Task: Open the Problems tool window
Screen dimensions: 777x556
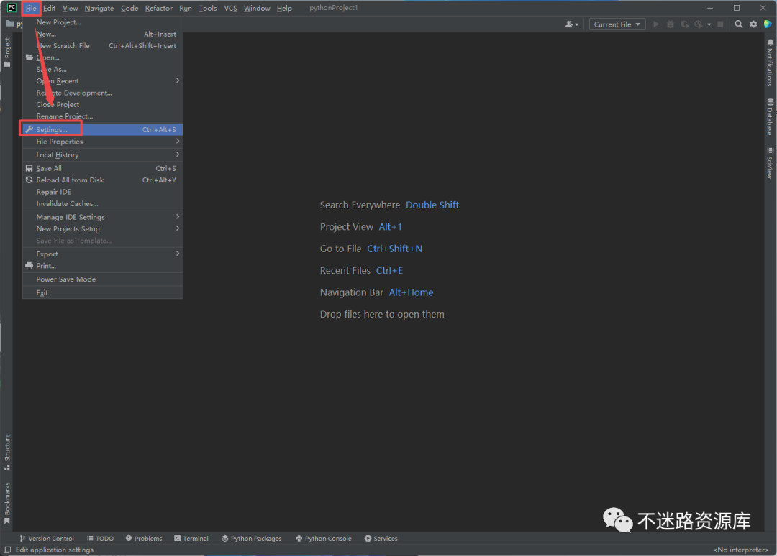Action: click(144, 539)
